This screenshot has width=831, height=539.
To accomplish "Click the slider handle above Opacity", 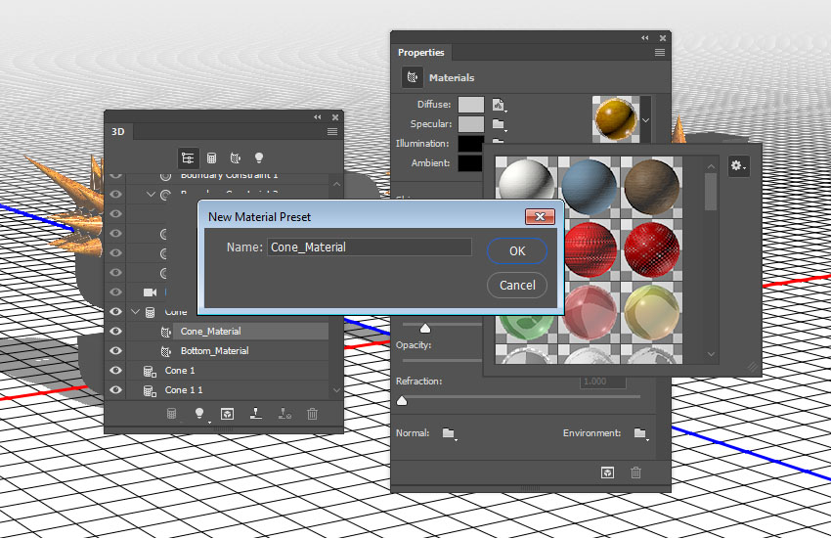I will click(x=425, y=329).
